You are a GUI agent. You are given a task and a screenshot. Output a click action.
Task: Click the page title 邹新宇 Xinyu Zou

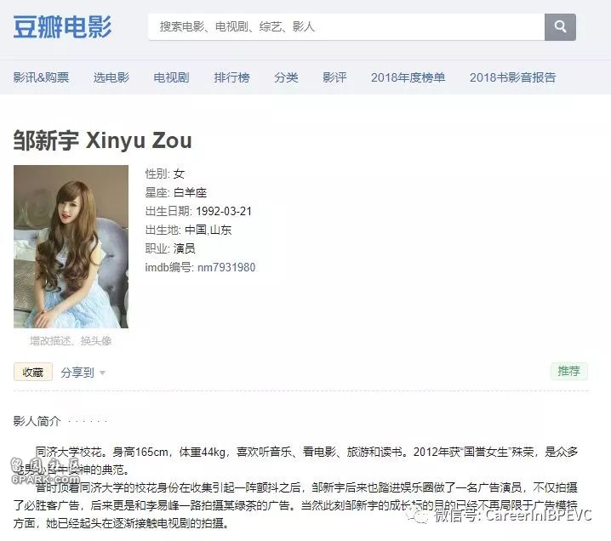102,140
